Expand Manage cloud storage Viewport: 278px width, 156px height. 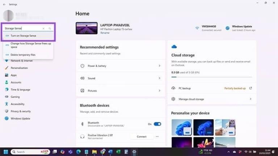pos(212,99)
